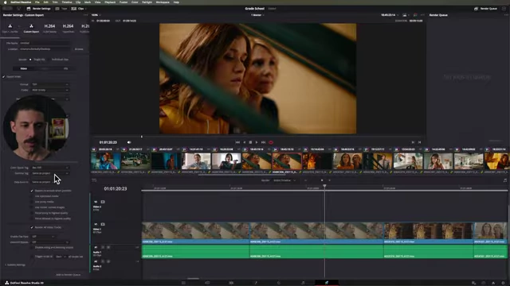Open the Format dropdown
This screenshot has width=510, height=286.
(50, 84)
